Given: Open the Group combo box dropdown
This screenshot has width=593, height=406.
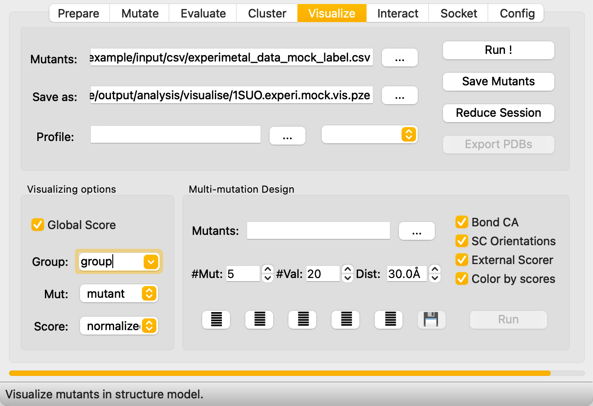Looking at the screenshot, I should coord(151,262).
